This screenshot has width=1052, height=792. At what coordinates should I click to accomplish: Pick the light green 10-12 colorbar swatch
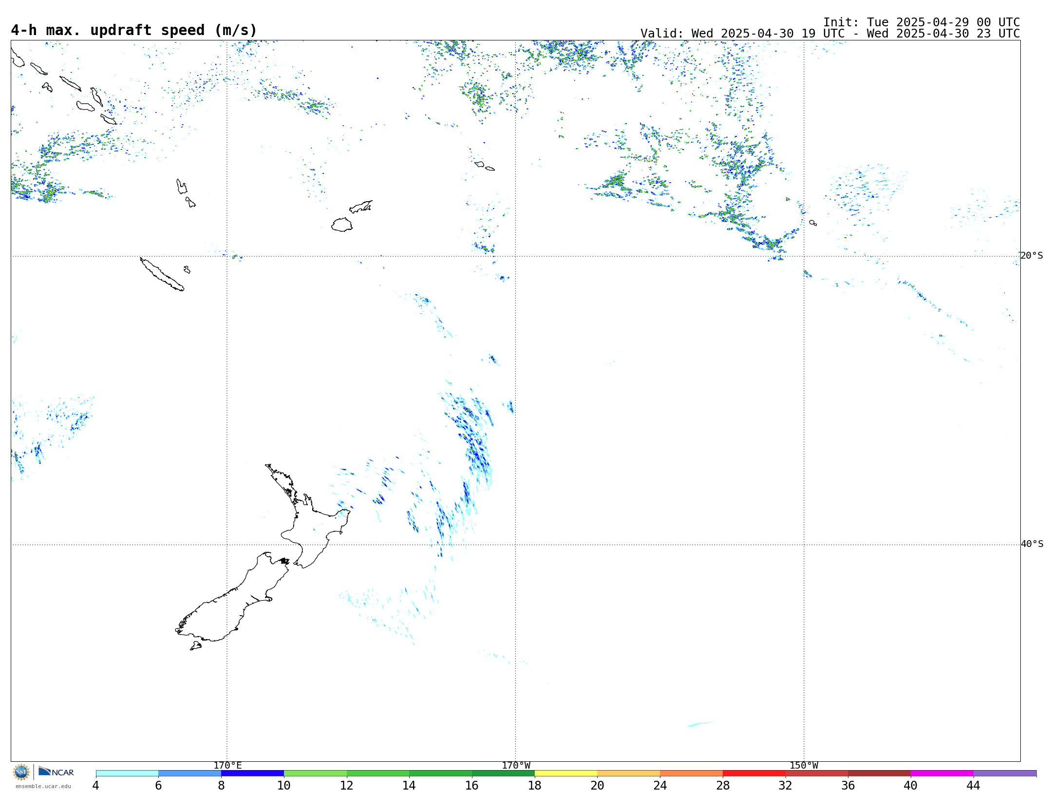(x=315, y=773)
